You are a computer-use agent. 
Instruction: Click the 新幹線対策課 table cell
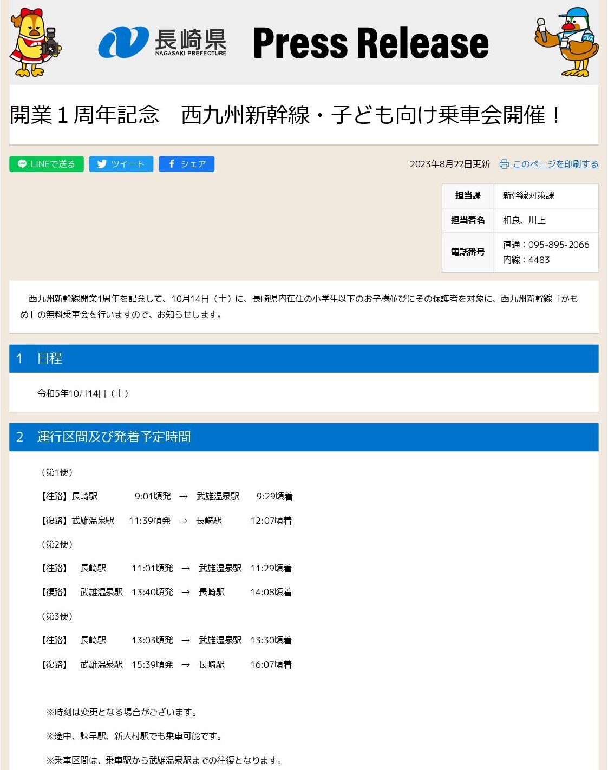click(546, 195)
